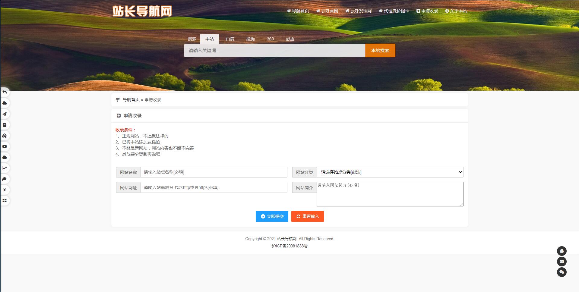
Task: Click the WeChat chat icon at bottom right
Action: [562, 272]
